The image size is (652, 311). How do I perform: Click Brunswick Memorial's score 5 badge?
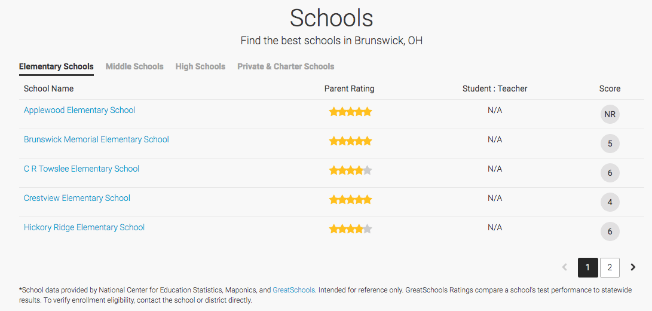610,144
